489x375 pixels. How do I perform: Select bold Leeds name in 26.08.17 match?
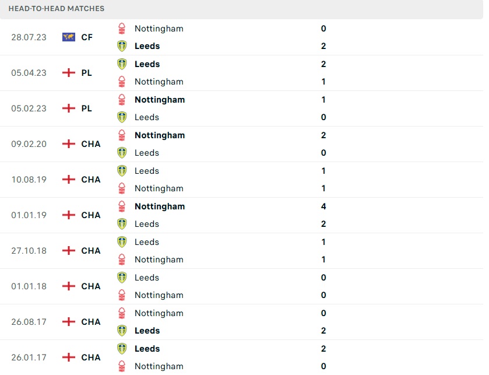147,331
